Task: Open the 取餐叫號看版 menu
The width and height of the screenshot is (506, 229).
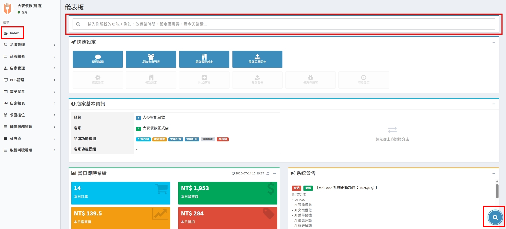Action: [x=30, y=150]
